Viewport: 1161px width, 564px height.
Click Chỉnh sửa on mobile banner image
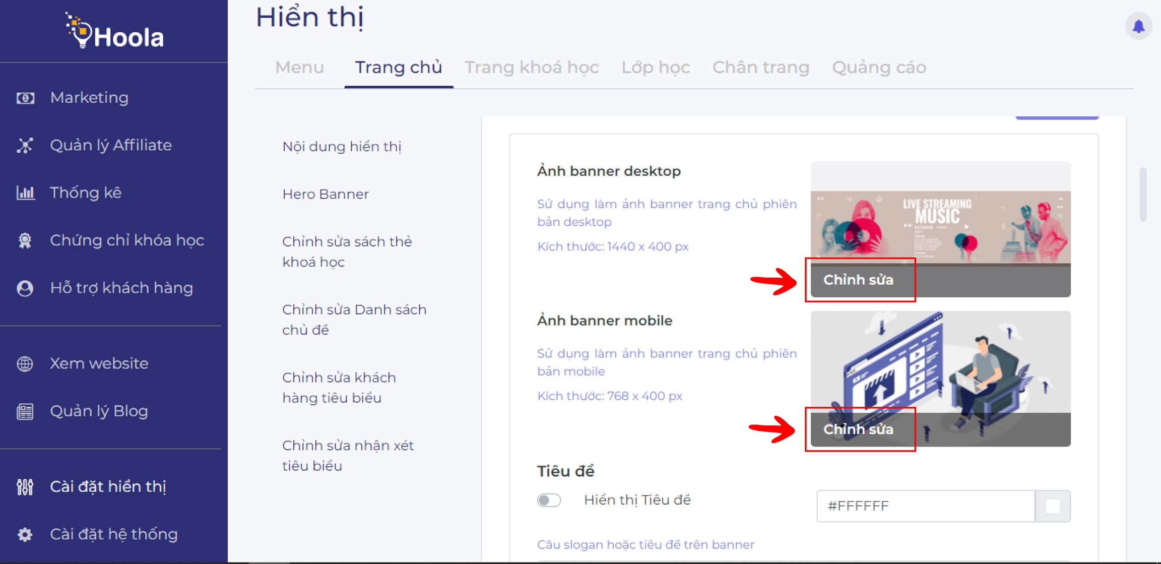point(859,429)
